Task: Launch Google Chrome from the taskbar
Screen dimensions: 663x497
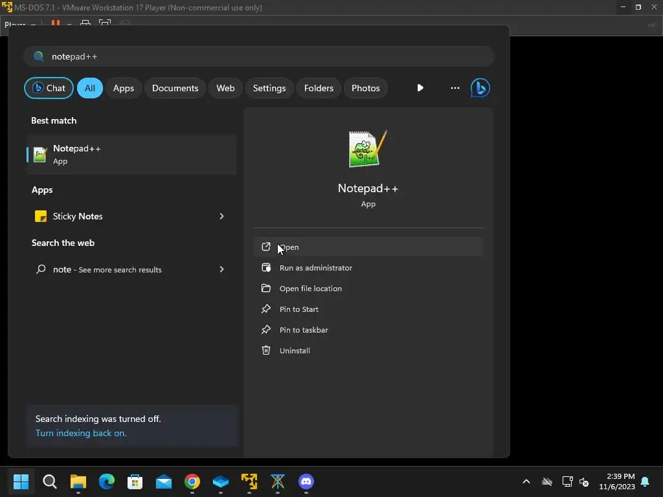Action: (192, 481)
